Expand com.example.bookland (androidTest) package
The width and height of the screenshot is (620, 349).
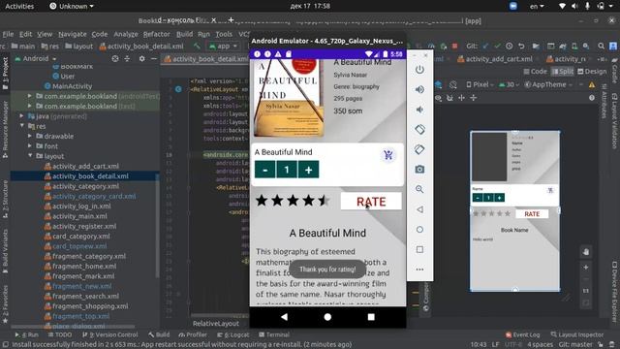[30, 96]
